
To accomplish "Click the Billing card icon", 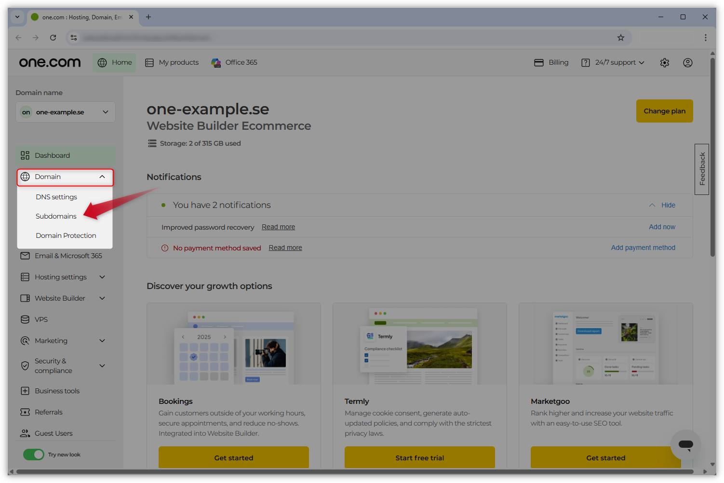I will pos(539,63).
